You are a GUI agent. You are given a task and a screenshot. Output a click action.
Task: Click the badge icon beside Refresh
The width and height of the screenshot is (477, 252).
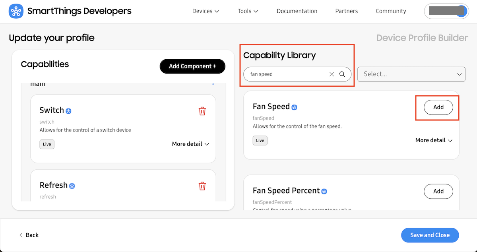point(72,186)
